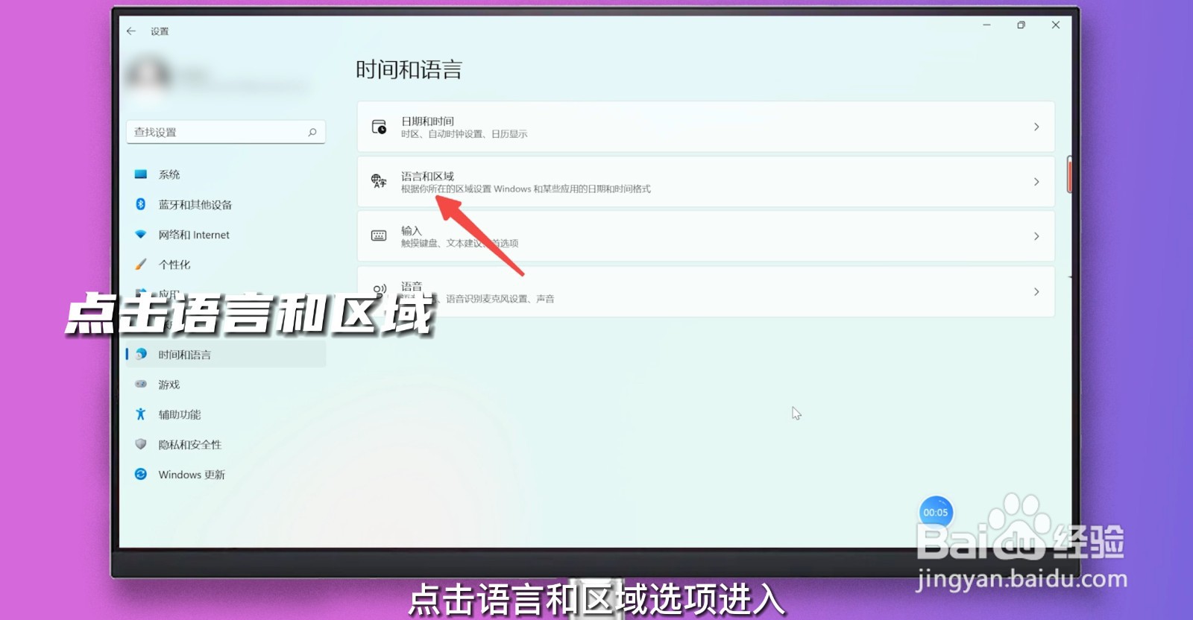
Task: Open 游戏 category
Action: [226, 385]
